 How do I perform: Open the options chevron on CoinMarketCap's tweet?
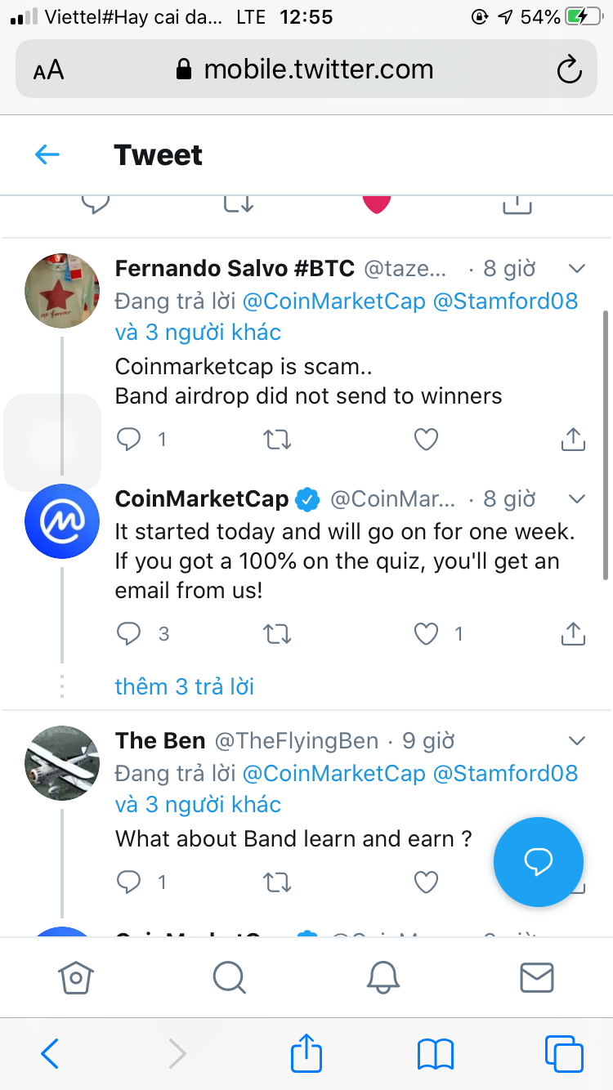pyautogui.click(x=577, y=499)
